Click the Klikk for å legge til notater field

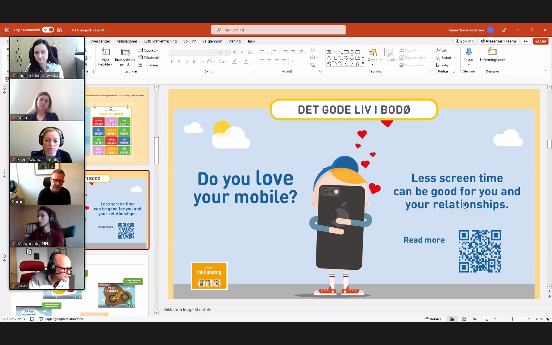(x=188, y=310)
